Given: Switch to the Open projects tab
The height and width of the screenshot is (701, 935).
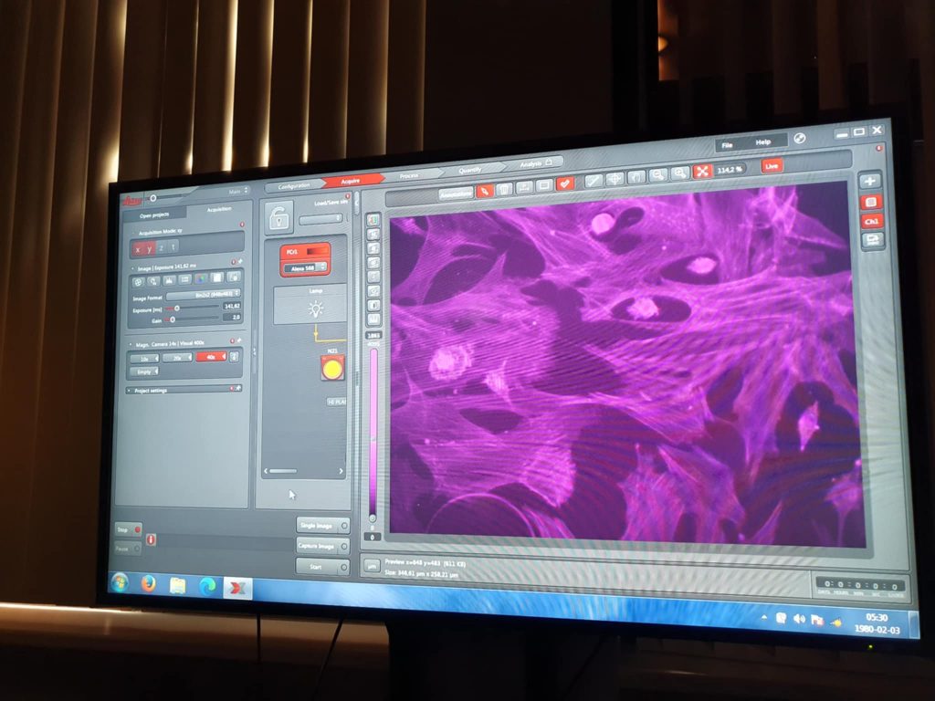Looking at the screenshot, I should [154, 215].
